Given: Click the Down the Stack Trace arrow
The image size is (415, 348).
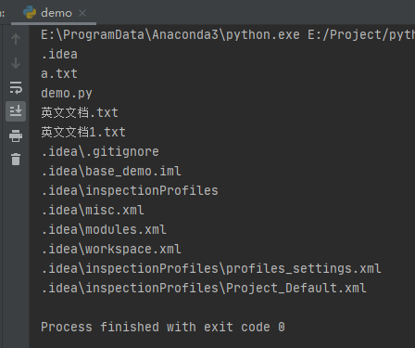Looking at the screenshot, I should pyautogui.click(x=16, y=63).
